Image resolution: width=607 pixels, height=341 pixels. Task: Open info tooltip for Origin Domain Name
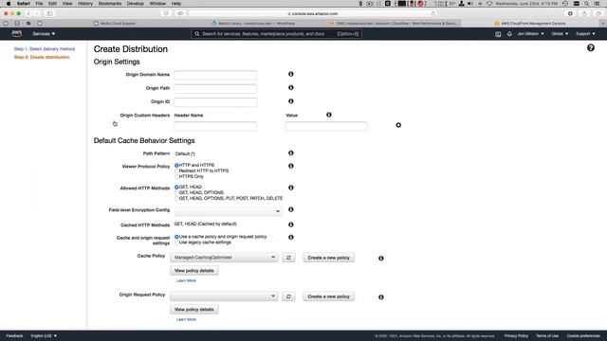[x=291, y=74]
